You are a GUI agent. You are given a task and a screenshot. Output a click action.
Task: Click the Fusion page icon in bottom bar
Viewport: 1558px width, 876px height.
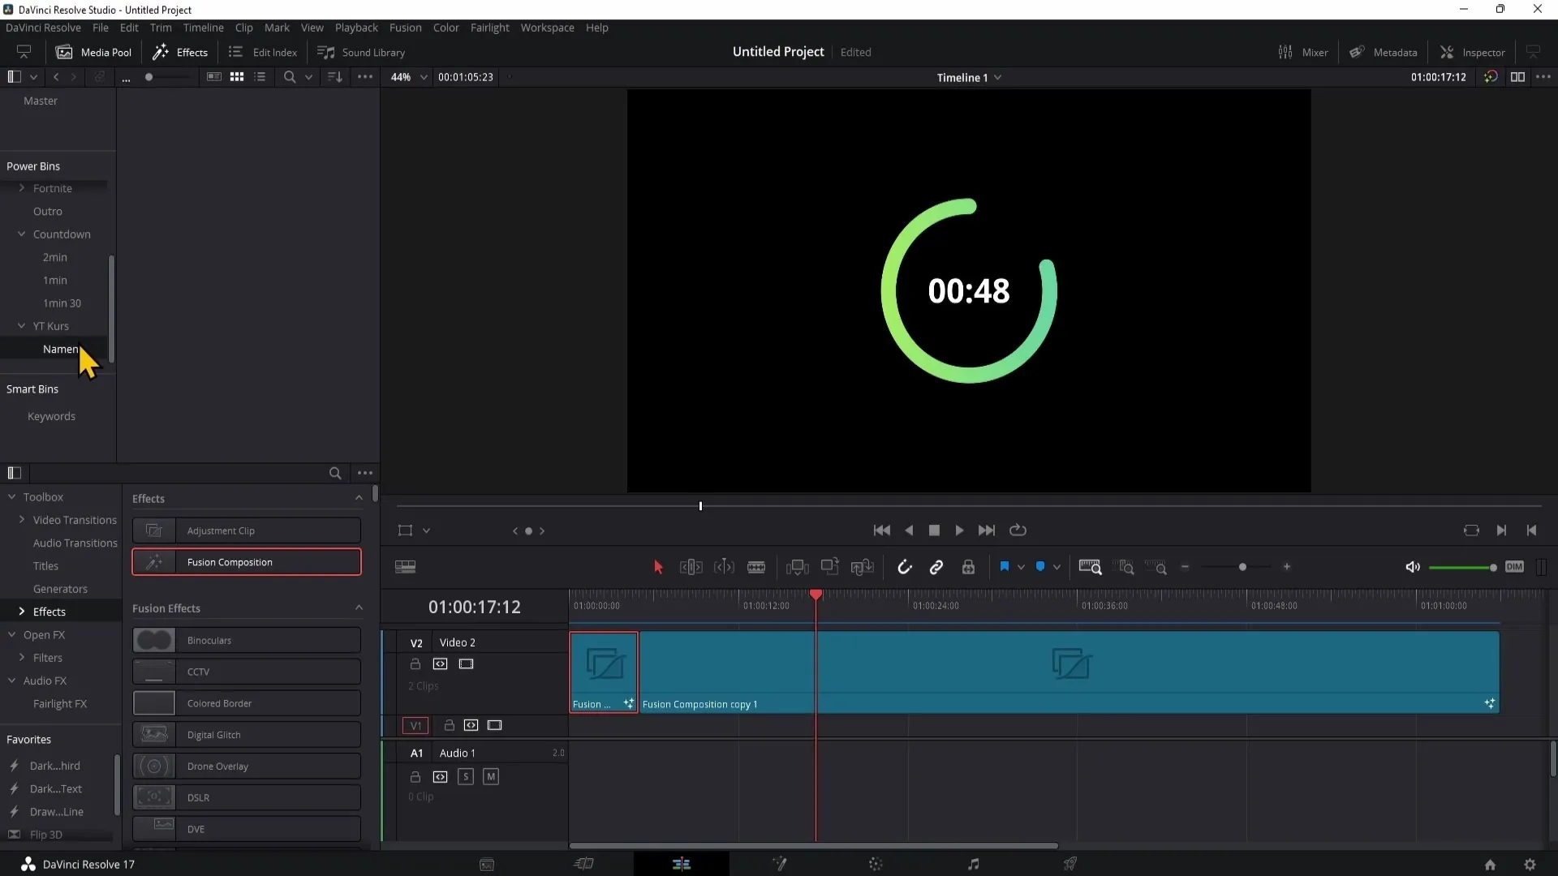[x=779, y=864]
